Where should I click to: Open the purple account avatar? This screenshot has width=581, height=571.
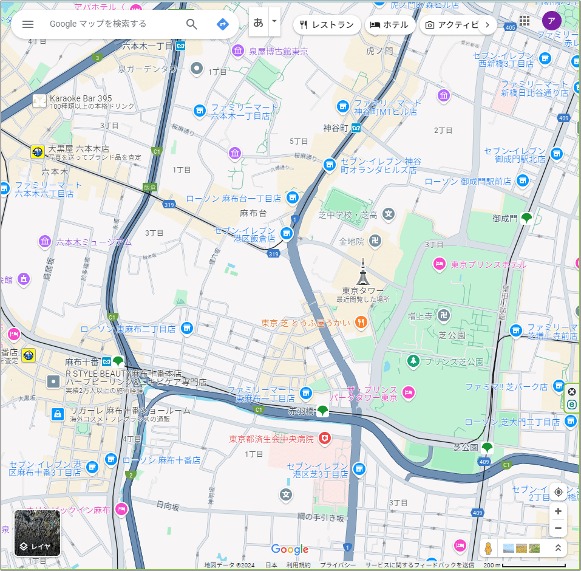click(x=551, y=21)
